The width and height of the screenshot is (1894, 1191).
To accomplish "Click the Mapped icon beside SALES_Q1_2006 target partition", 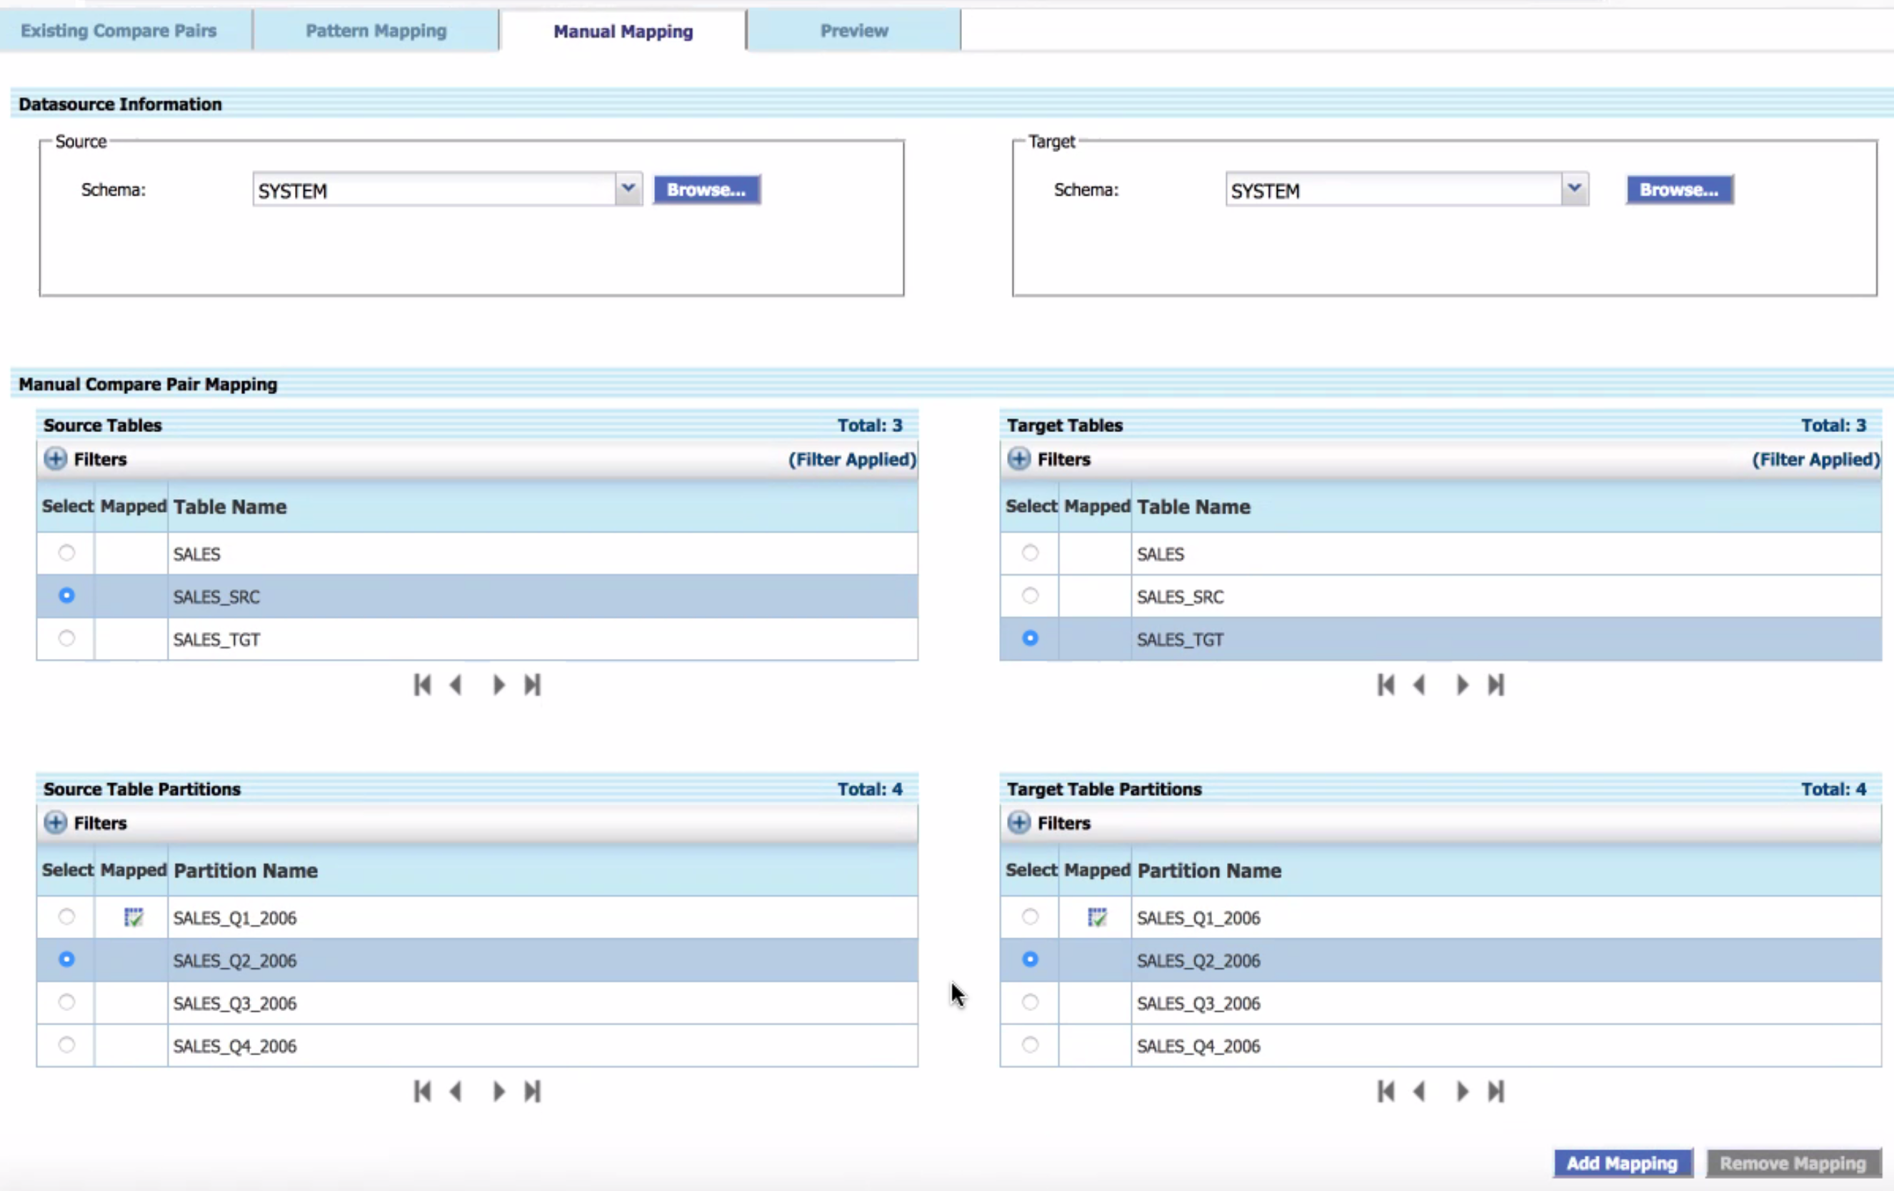I will pos(1096,917).
